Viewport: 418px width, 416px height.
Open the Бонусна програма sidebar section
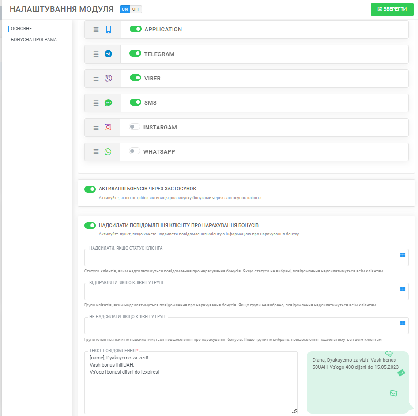click(34, 39)
